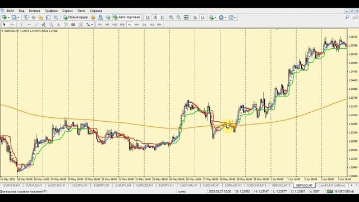The image size is (359, 202).
Task: Open the Вставка menu
Action: 35,11
